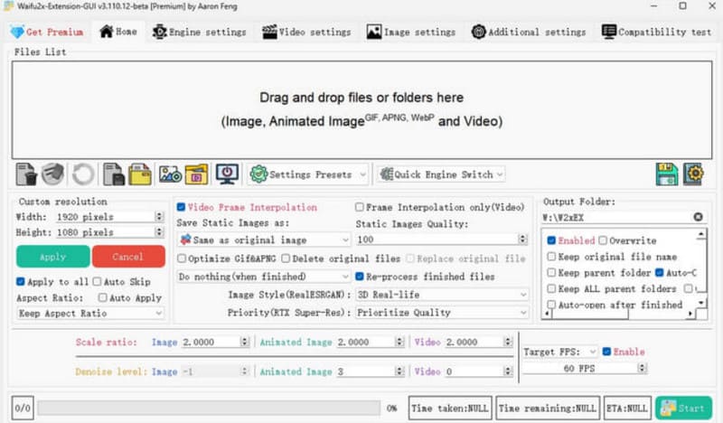Screen dimensions: 723x423
Task: Toggle Video Frame Interpolation checkbox
Action: (x=182, y=207)
